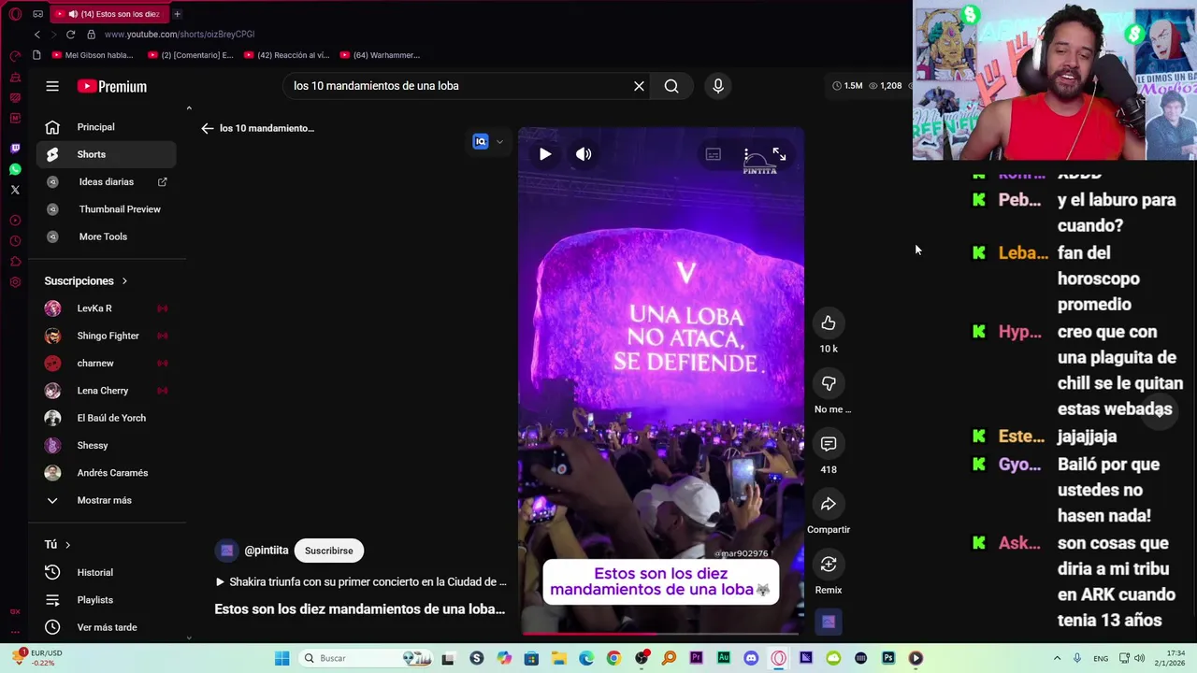1197x673 pixels.
Task: Go back with the arrow beside search title
Action: click(208, 128)
